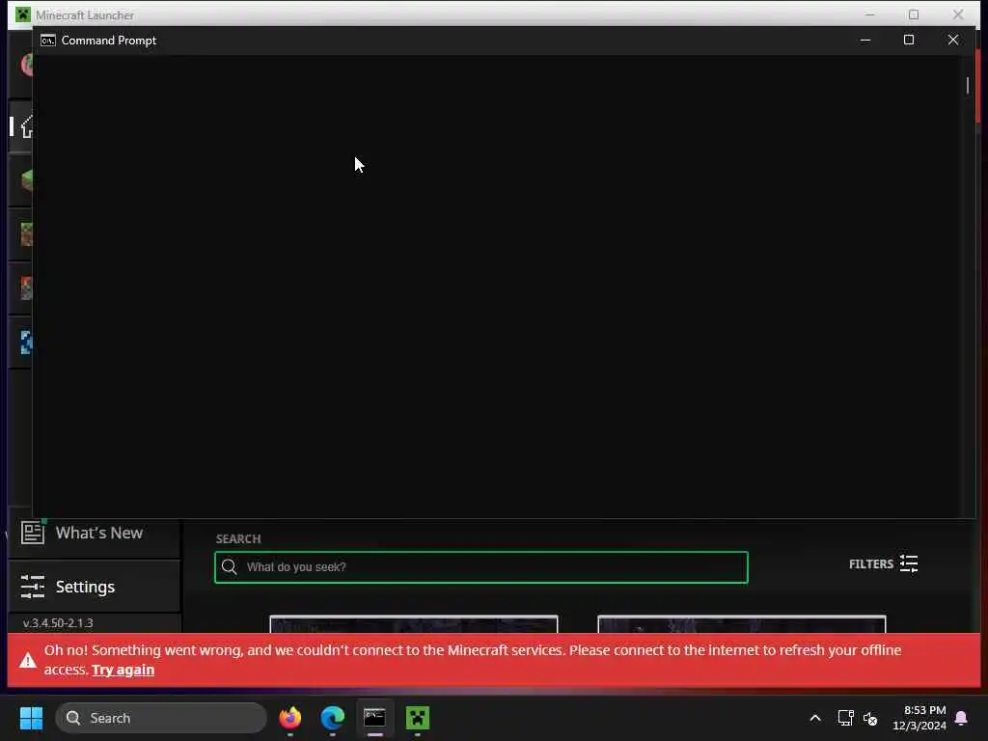Select the Minecraft Launcher taskbar icon

(x=417, y=718)
